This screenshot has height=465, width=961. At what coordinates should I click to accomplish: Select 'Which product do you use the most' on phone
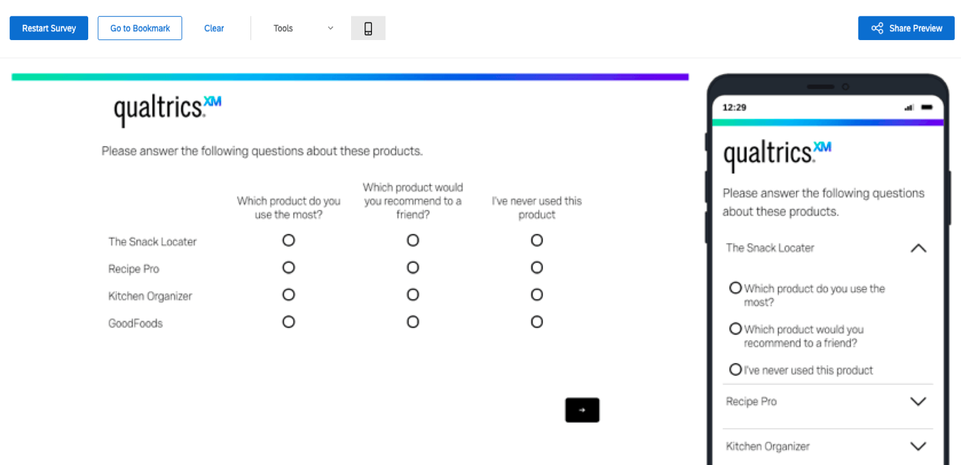[735, 287]
